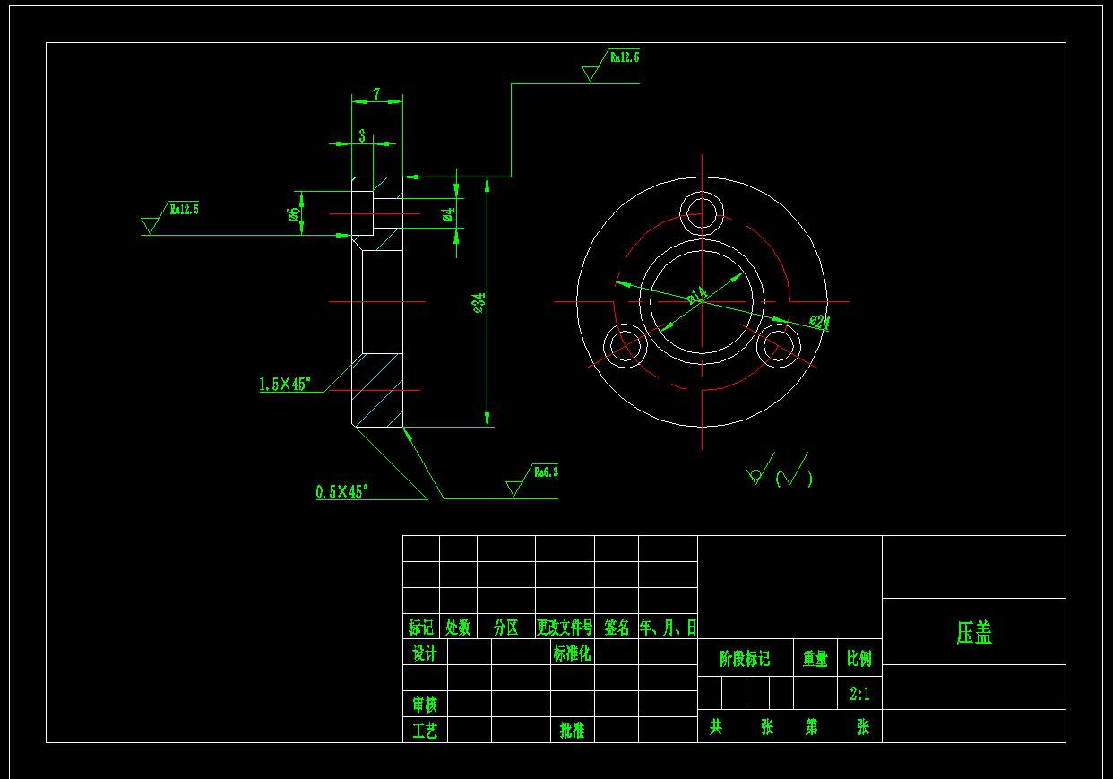Select the '1.5×45°' chamfer note
1113x779 pixels.
tap(285, 384)
